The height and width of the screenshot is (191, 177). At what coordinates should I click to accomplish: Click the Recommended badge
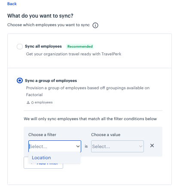(80, 46)
